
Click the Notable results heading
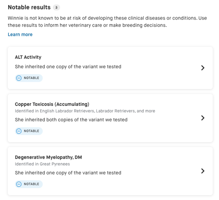29,7
